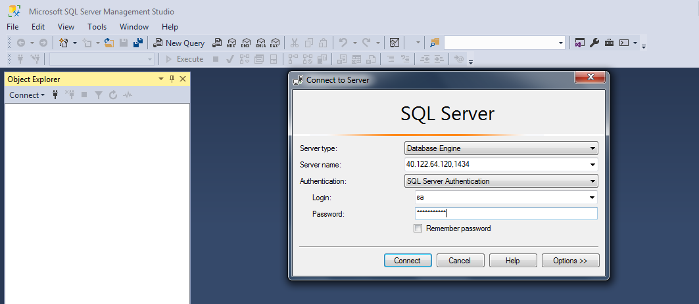Close the Object Explorer panel
This screenshot has width=699, height=304.
click(182, 79)
